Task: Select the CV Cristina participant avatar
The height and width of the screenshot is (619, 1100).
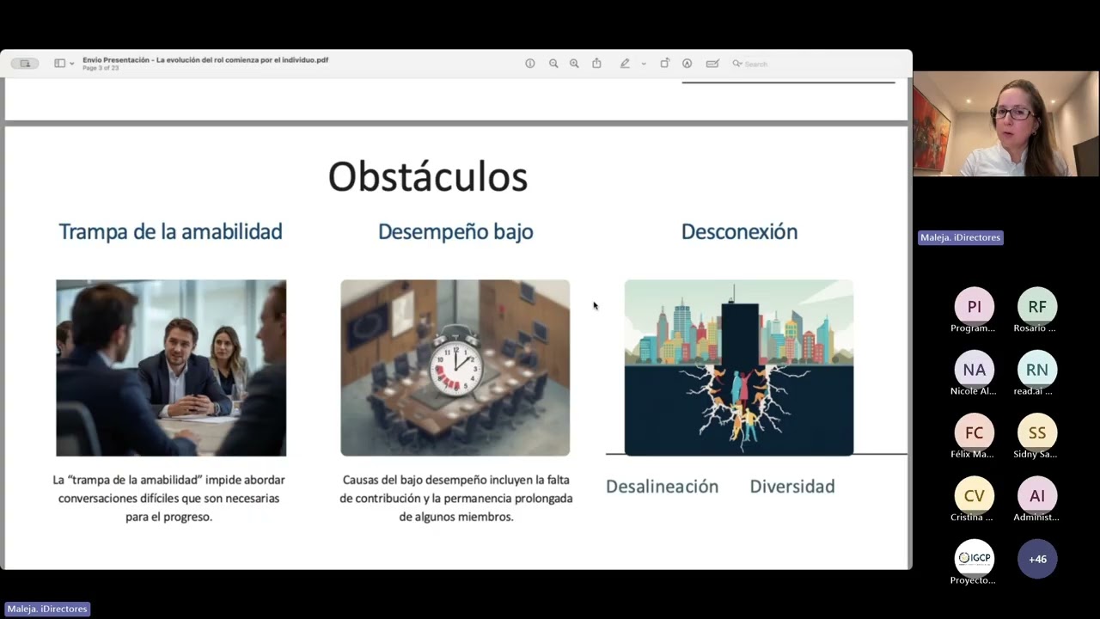Action: tap(974, 495)
